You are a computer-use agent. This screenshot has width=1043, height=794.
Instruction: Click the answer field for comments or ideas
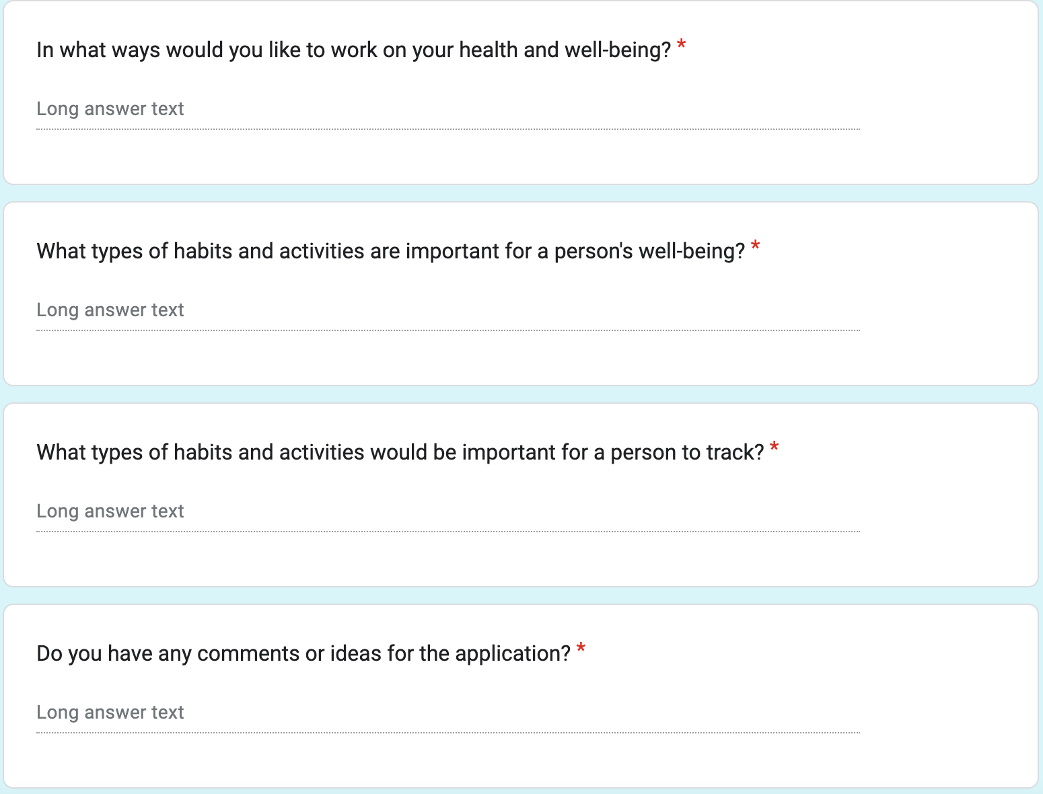(448, 713)
